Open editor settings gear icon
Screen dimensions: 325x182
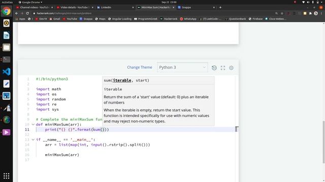pos(232,68)
